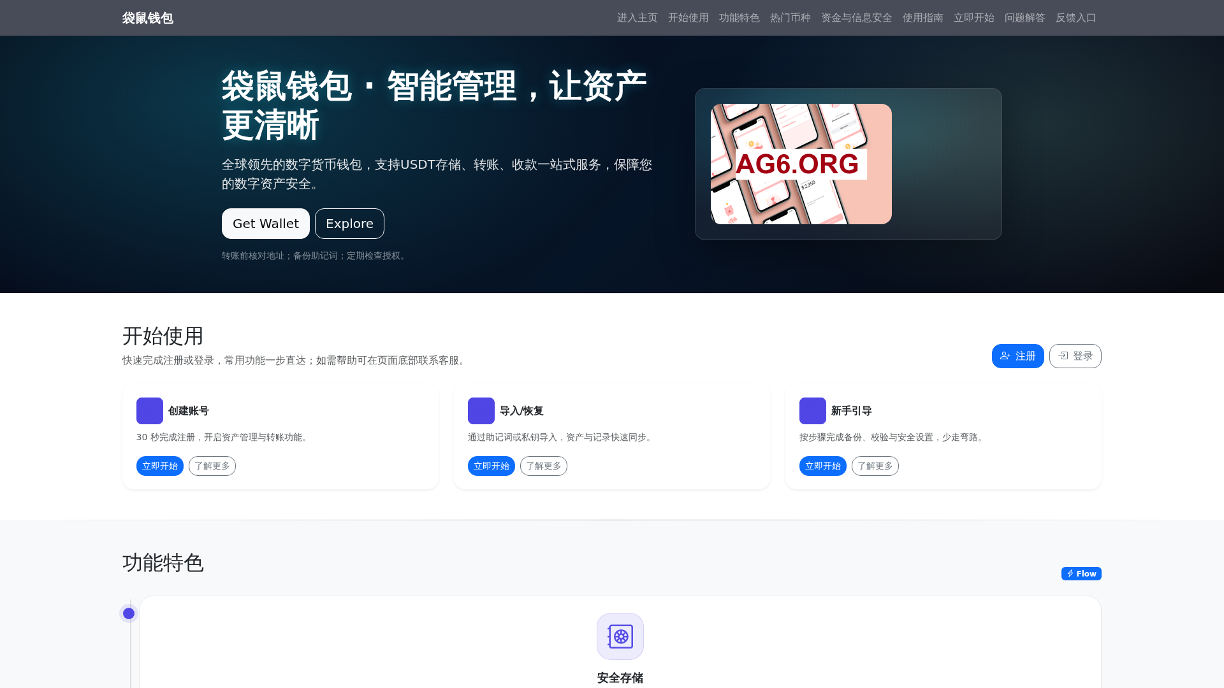Click the Explore button
Viewport: 1224px width, 688px height.
pos(349,224)
